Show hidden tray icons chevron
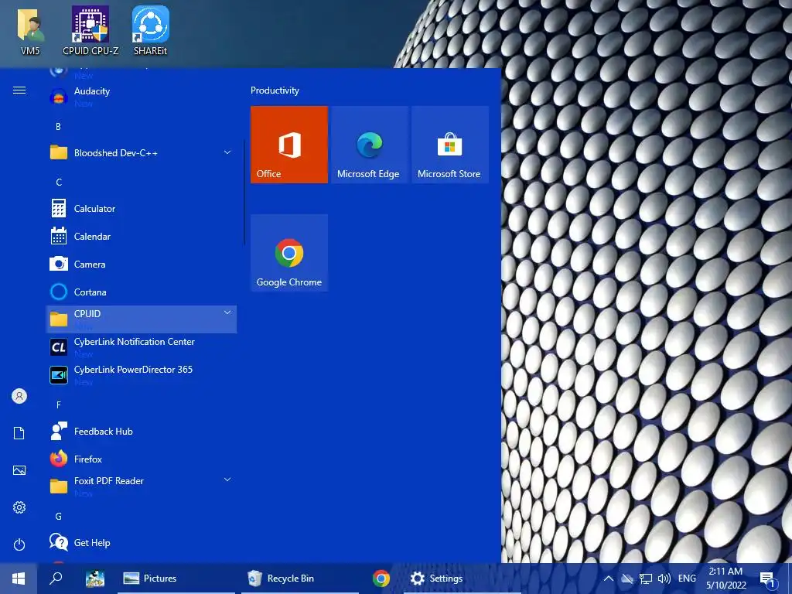 tap(609, 579)
